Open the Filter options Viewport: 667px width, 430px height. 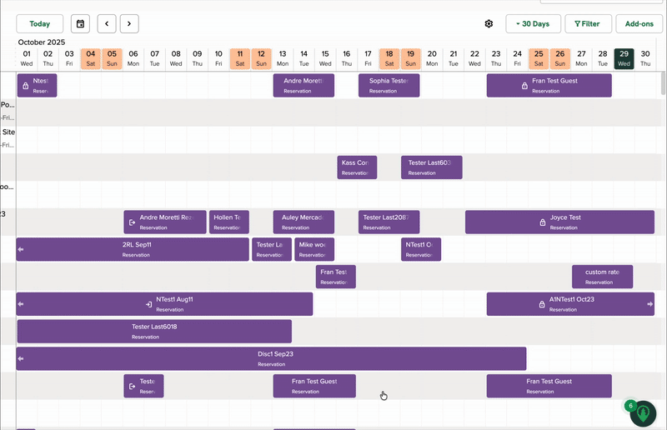point(588,24)
